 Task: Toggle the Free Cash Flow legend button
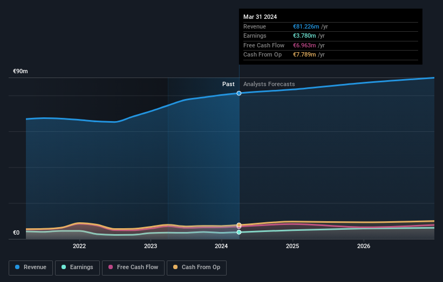pyautogui.click(x=133, y=267)
